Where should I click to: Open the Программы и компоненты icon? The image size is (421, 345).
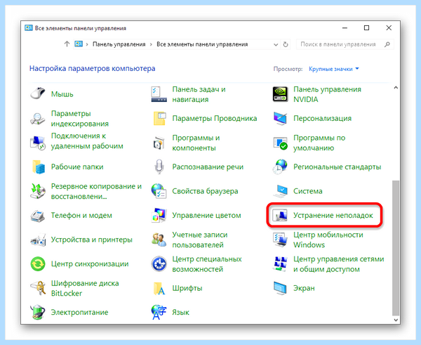click(x=159, y=143)
